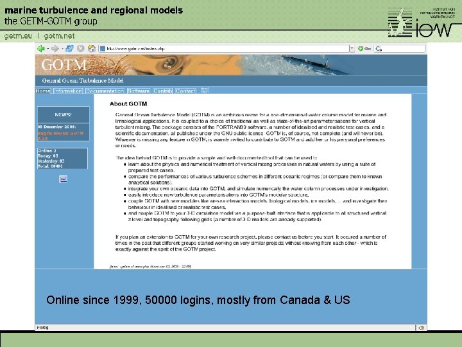Click the 'Yesterday: 83' counter text
Image resolution: width=462 pixels, height=347 pixels.
pyautogui.click(x=51, y=161)
